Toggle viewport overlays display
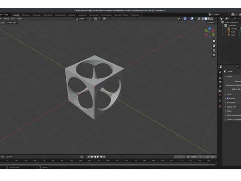This screenshot has height=181, width=241. 192,18
